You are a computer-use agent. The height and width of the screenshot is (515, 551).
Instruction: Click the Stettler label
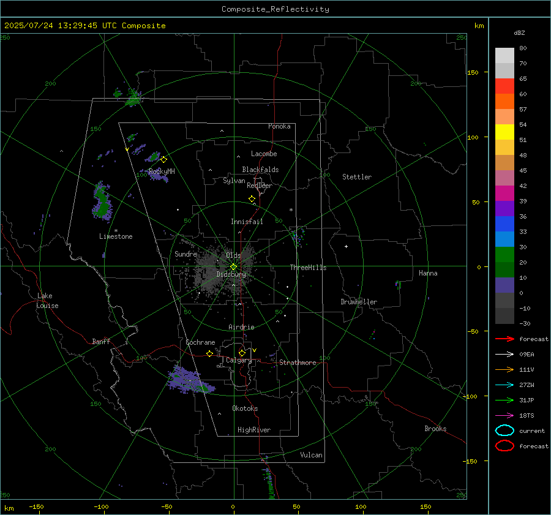(357, 177)
